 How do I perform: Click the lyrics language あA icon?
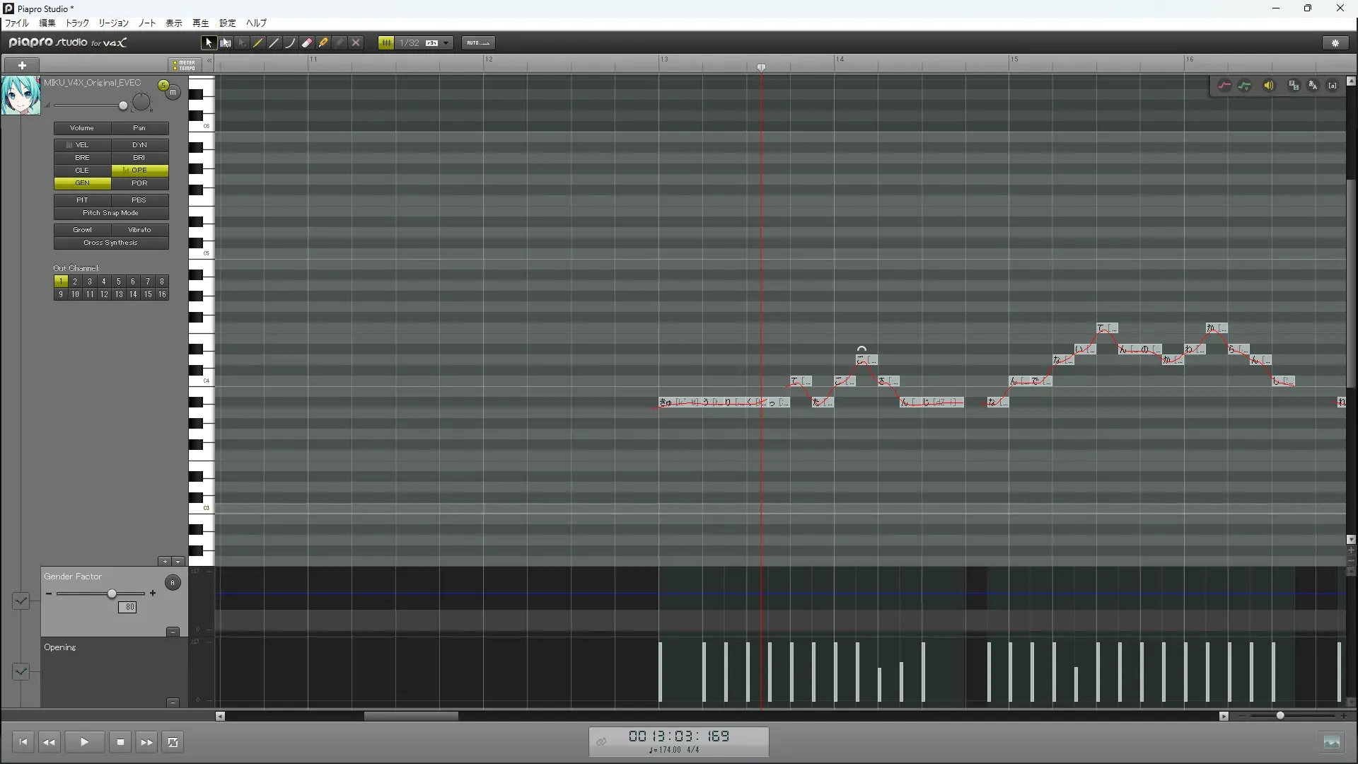(x=1313, y=86)
